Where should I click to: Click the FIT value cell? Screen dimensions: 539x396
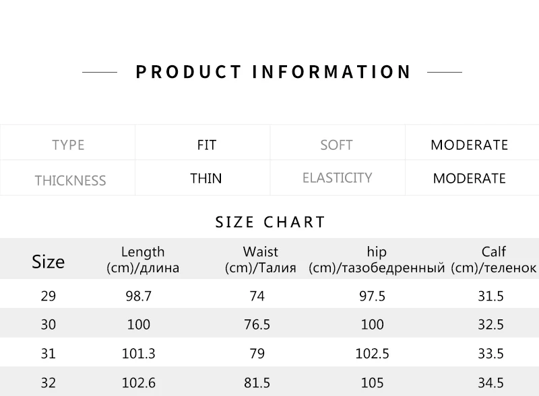[x=206, y=145]
